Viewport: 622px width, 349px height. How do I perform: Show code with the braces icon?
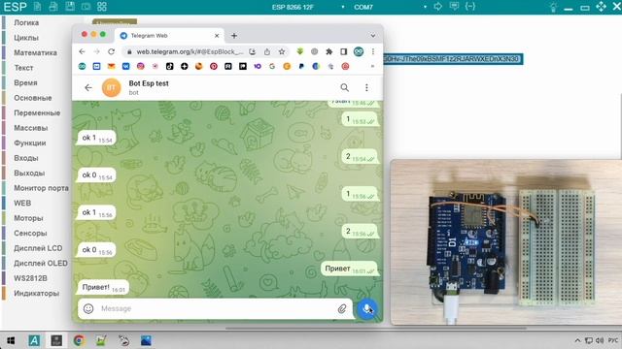[x=470, y=7]
